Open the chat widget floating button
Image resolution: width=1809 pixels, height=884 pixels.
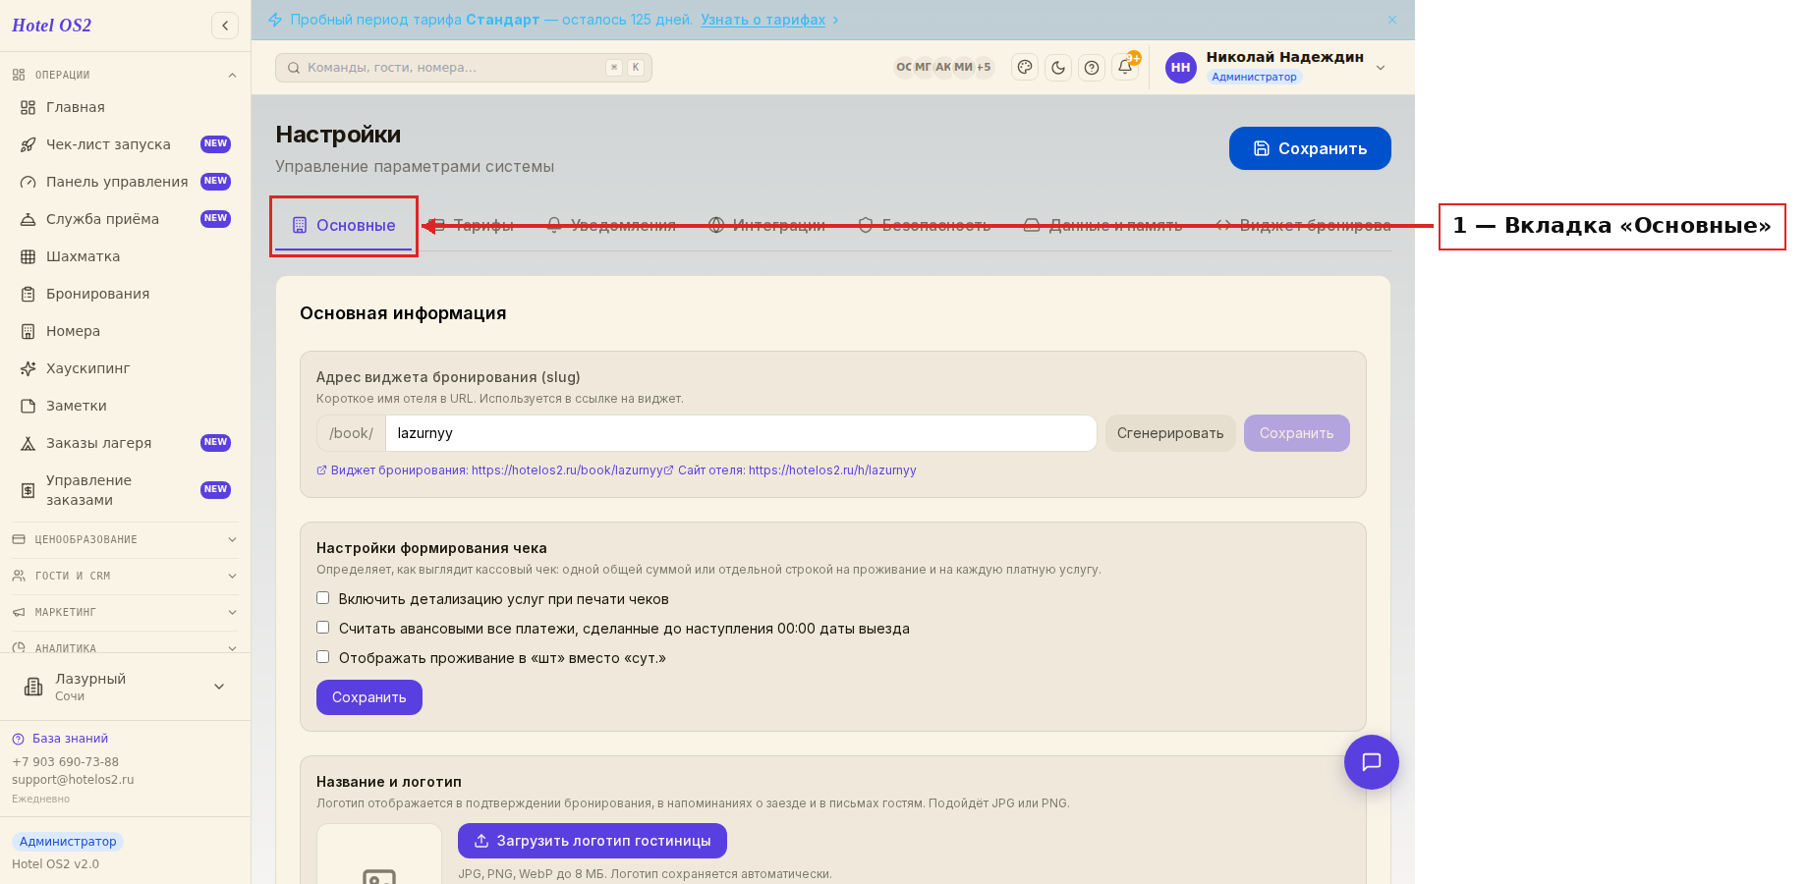click(x=1372, y=762)
